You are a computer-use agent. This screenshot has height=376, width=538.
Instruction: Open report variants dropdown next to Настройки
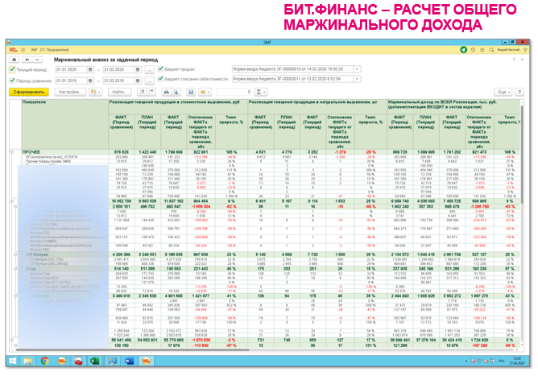pos(95,92)
